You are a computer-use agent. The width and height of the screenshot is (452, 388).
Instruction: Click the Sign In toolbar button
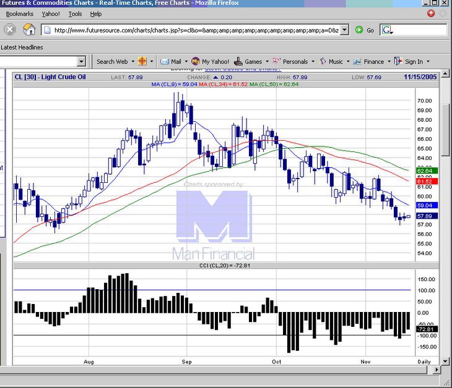409,62
